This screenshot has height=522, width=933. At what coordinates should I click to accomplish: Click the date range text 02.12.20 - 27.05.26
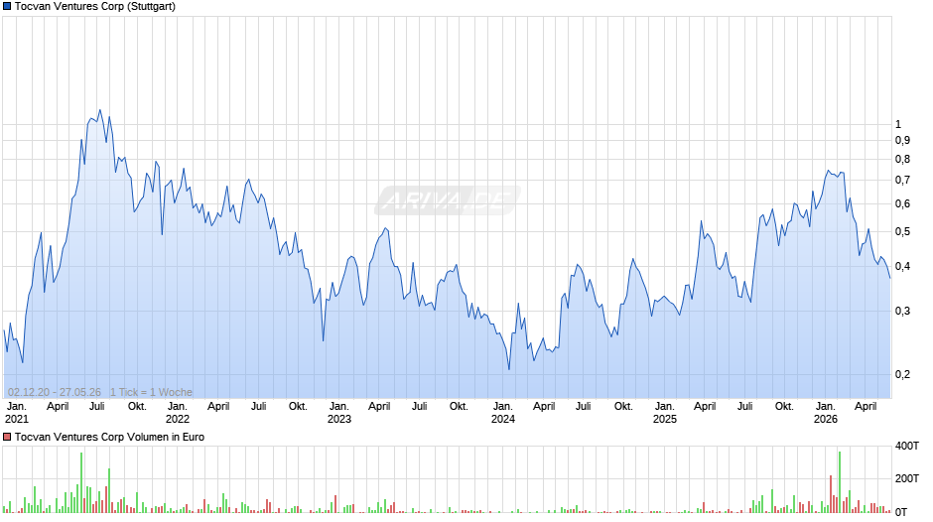(55, 392)
